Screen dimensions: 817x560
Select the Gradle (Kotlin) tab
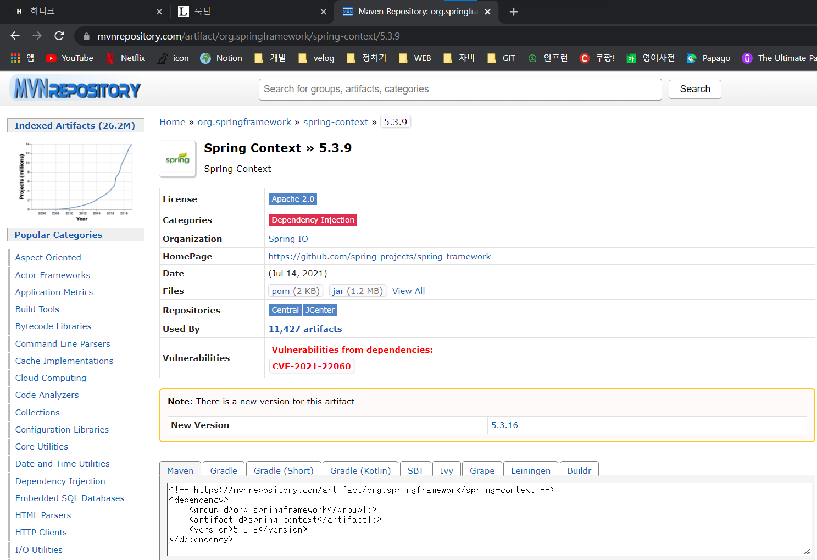[x=360, y=470]
